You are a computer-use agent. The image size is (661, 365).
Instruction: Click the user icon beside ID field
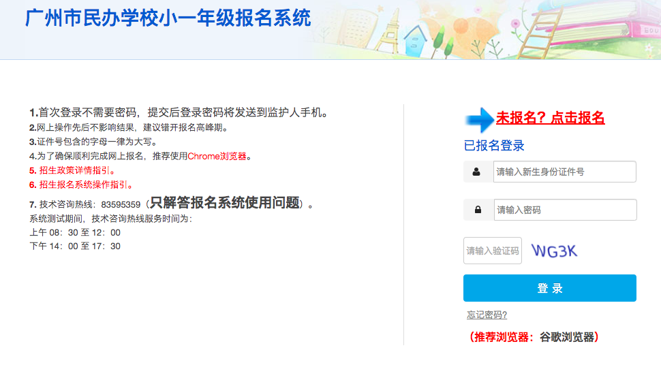[x=476, y=172]
